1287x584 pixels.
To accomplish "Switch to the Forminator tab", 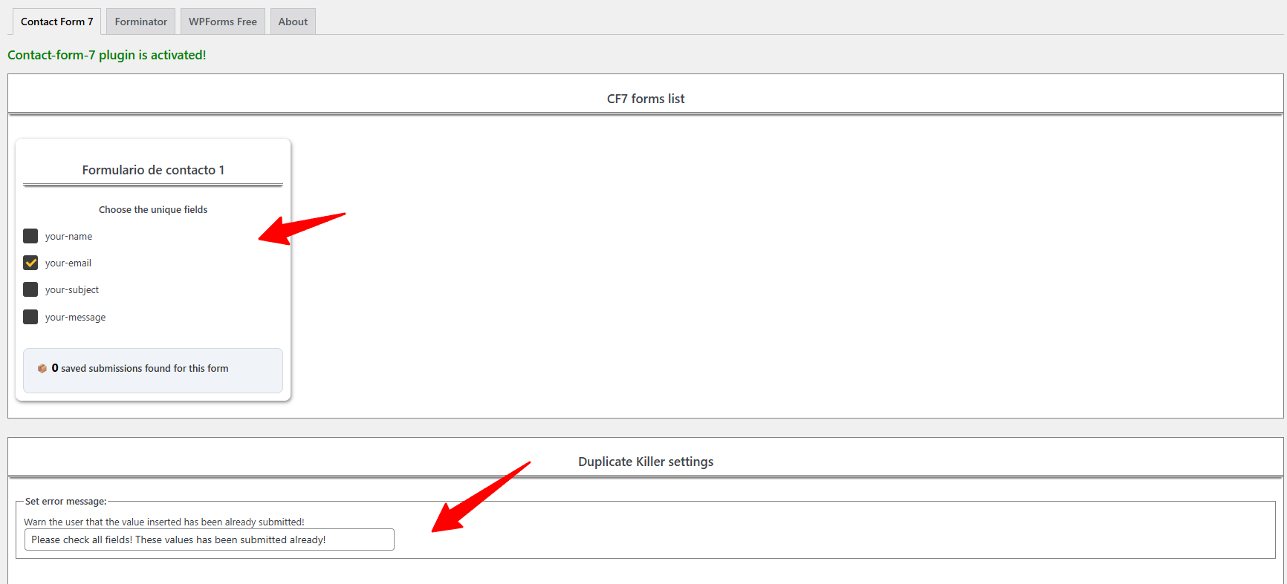I will [140, 22].
